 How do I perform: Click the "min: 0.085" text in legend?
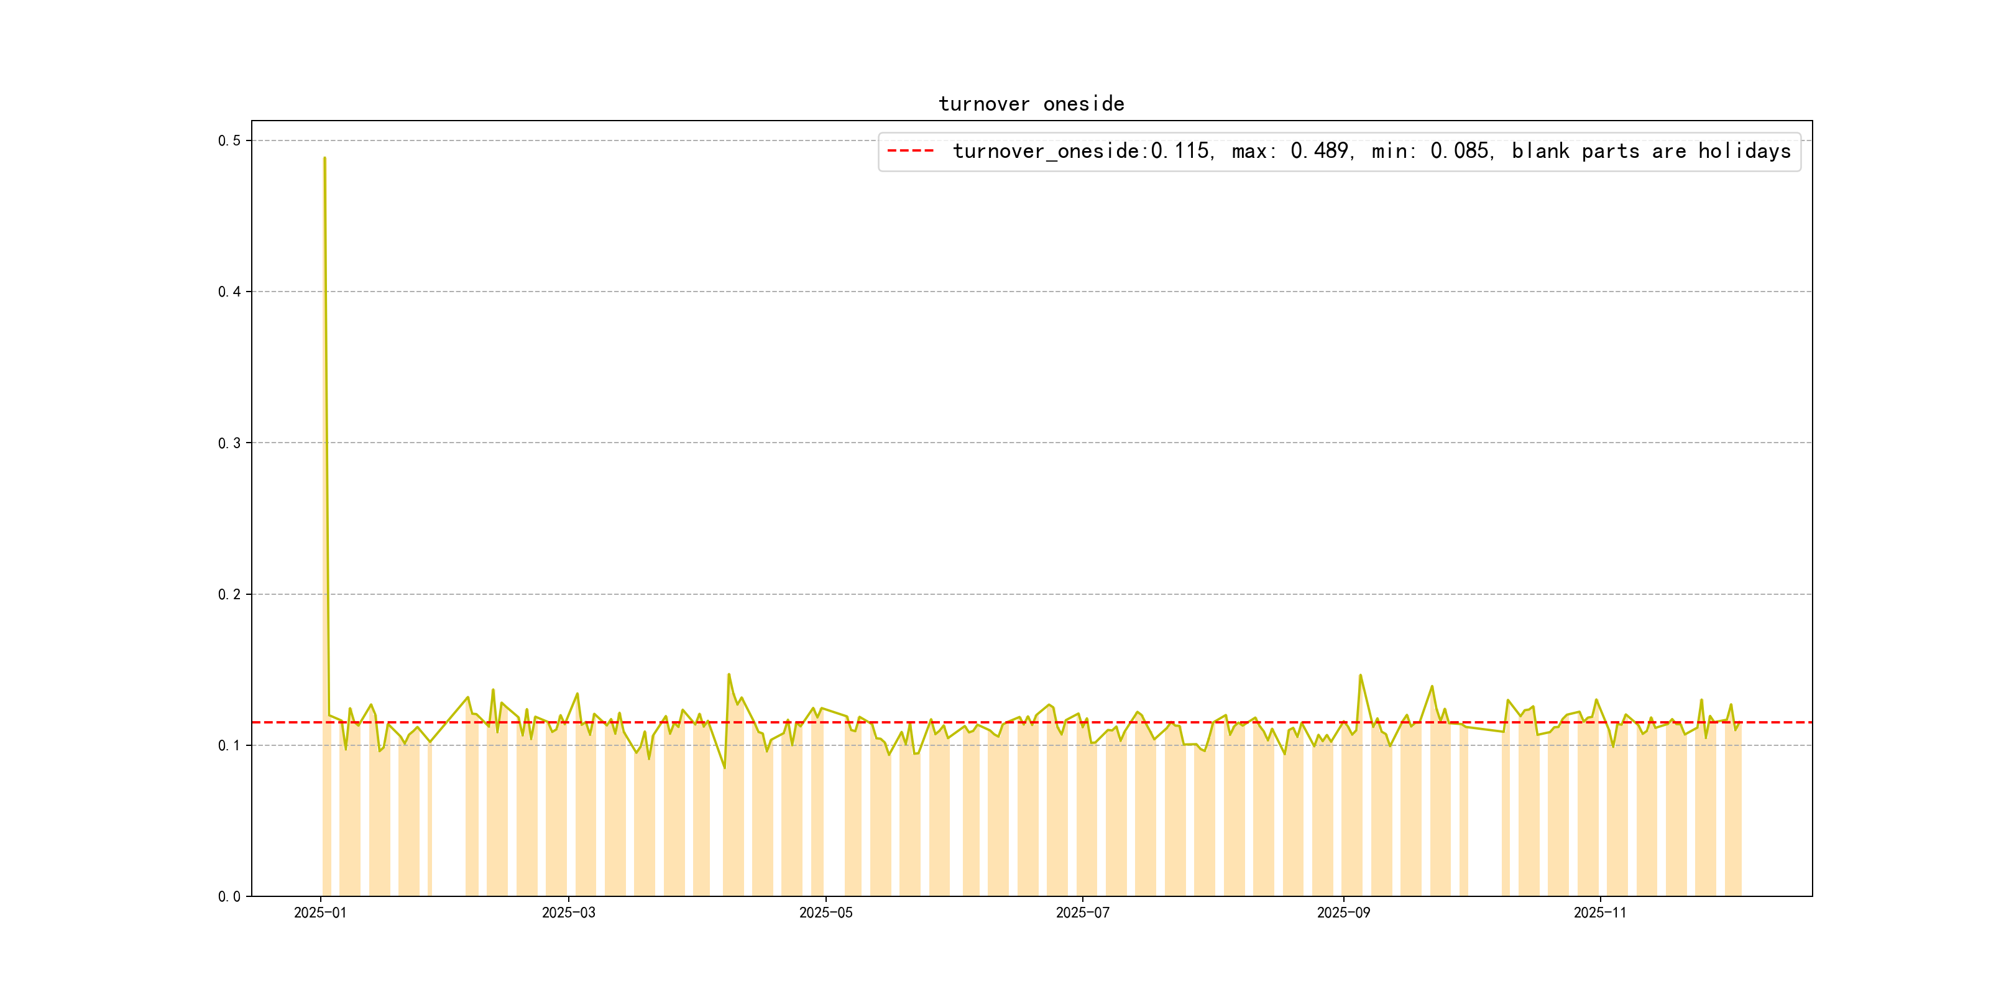pyautogui.click(x=1430, y=151)
